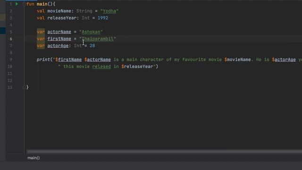Click $firstName in the print string

pos(68,59)
